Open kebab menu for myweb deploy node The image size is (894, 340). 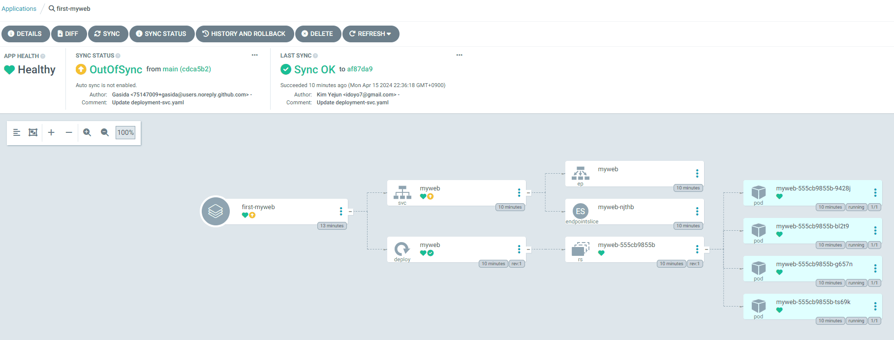519,249
